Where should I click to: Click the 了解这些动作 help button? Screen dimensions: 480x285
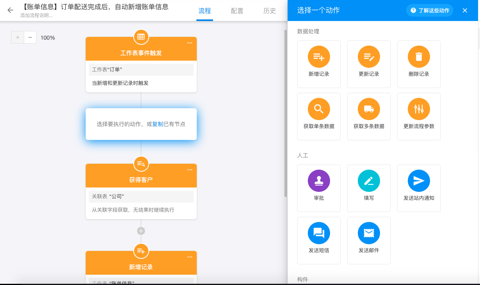430,10
